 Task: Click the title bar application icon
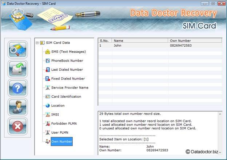point(4,4)
